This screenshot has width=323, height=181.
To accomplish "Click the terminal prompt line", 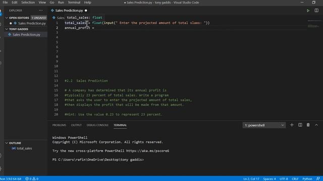I will (x=98, y=160).
